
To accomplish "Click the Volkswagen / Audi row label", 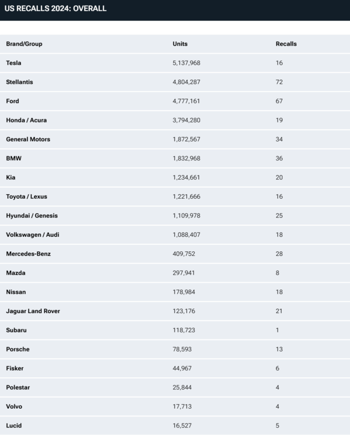I will [x=33, y=235].
